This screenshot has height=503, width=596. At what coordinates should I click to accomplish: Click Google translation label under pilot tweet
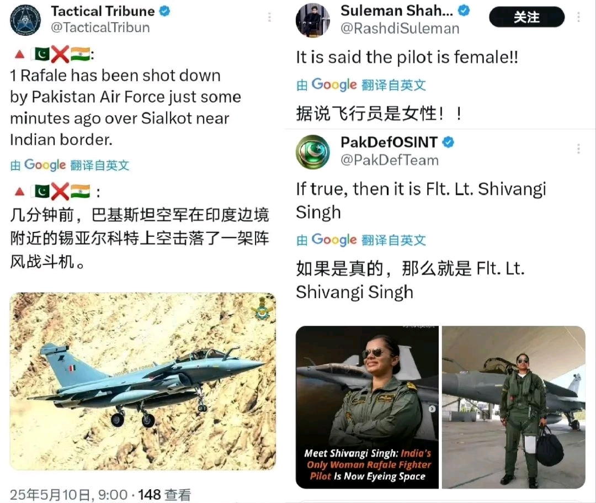tap(361, 84)
